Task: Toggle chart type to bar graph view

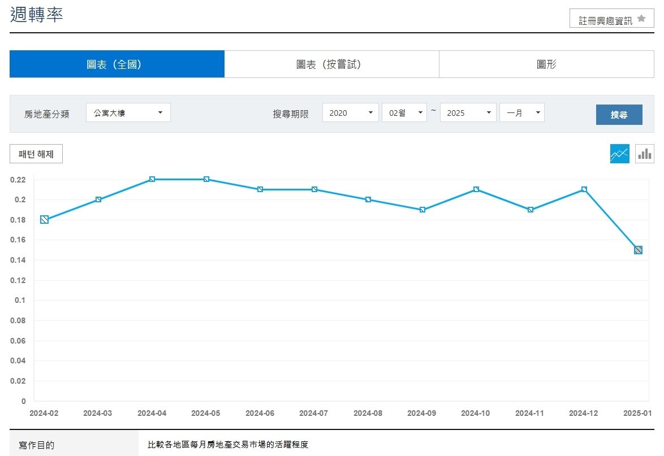Action: pyautogui.click(x=644, y=153)
